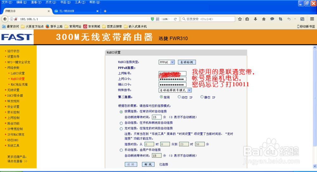Go to home page icon
Screen dimensions: 317x172
click(264, 19)
